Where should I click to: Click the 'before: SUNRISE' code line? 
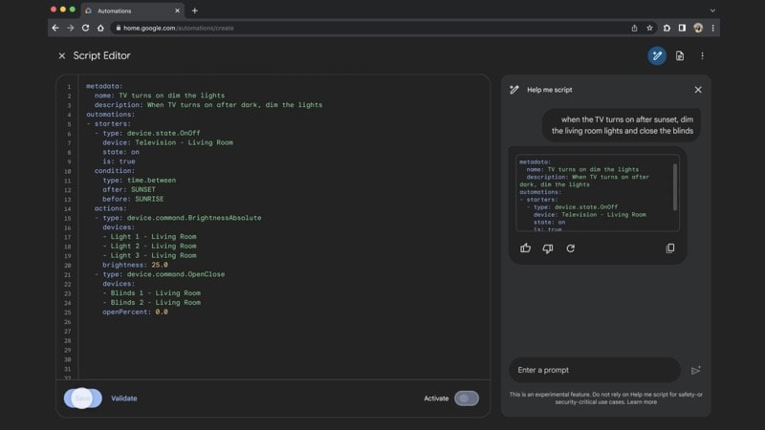click(x=133, y=199)
